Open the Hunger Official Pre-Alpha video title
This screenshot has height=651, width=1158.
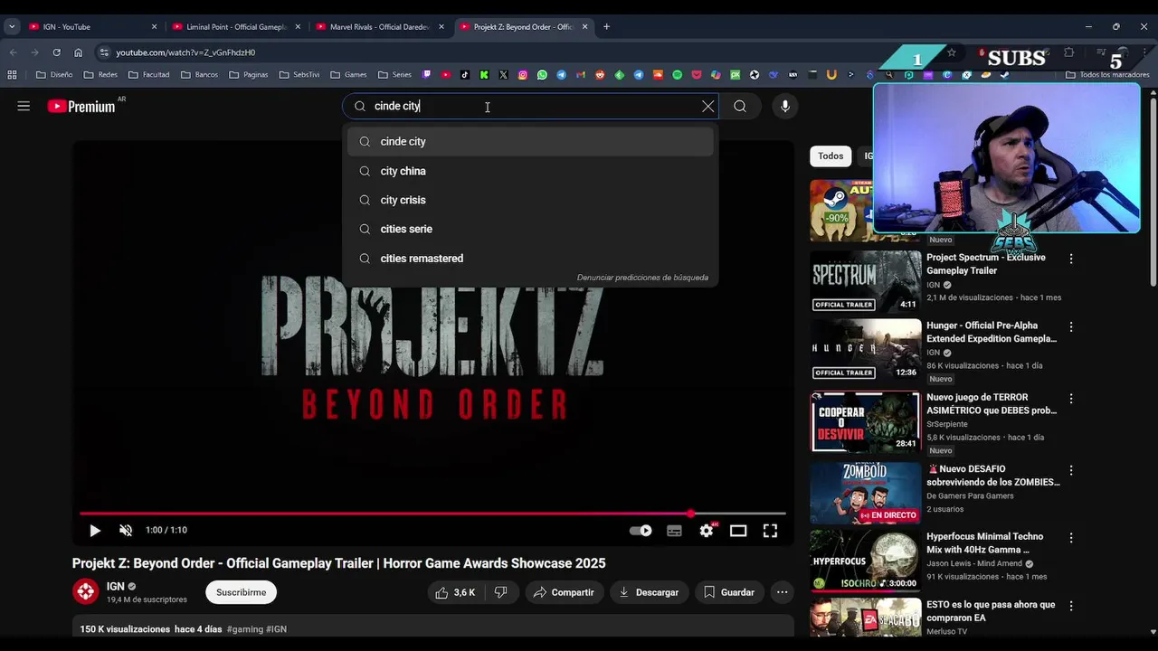991,332
